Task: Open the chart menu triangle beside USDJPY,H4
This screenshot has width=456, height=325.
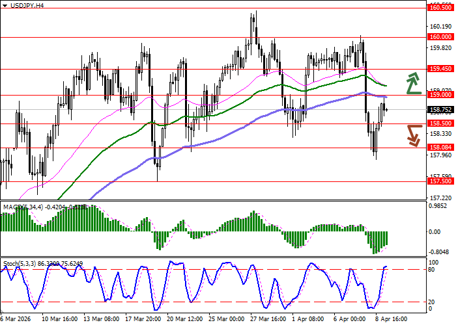Action: tap(5, 5)
